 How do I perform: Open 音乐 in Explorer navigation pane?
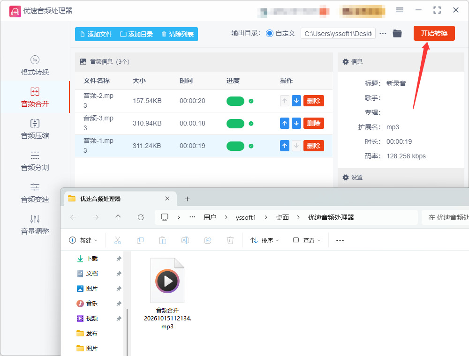click(x=91, y=304)
